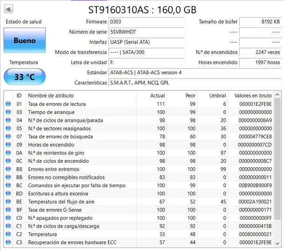This screenshot has height=251, width=284.
Task: Click scrollbar up arrow in attribute list
Action: [x=277, y=94]
